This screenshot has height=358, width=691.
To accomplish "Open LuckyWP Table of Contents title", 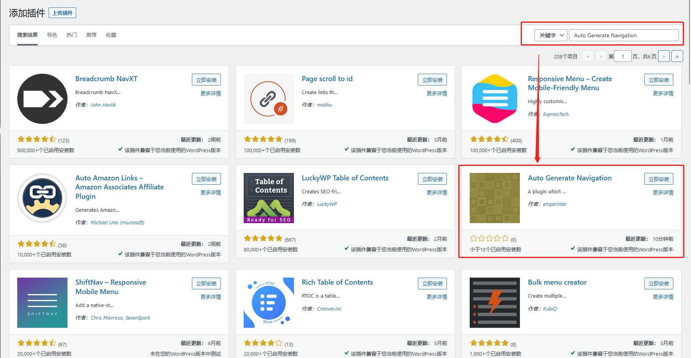I will 345,178.
